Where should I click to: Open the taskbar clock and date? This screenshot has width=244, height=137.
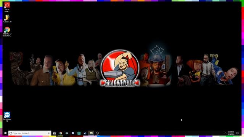231,133
